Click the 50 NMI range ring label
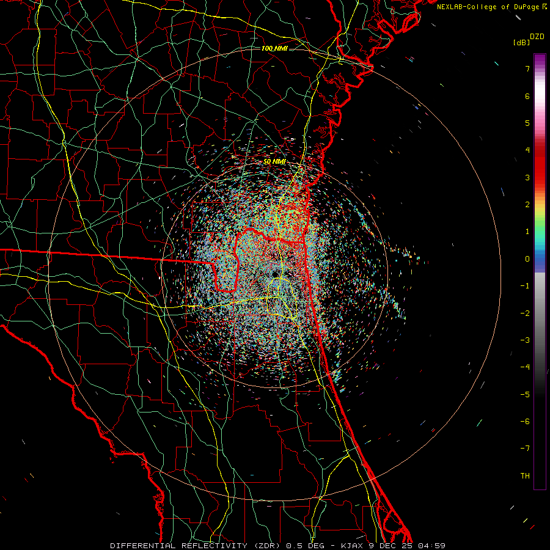Image resolution: width=550 pixels, height=550 pixels. (x=274, y=162)
